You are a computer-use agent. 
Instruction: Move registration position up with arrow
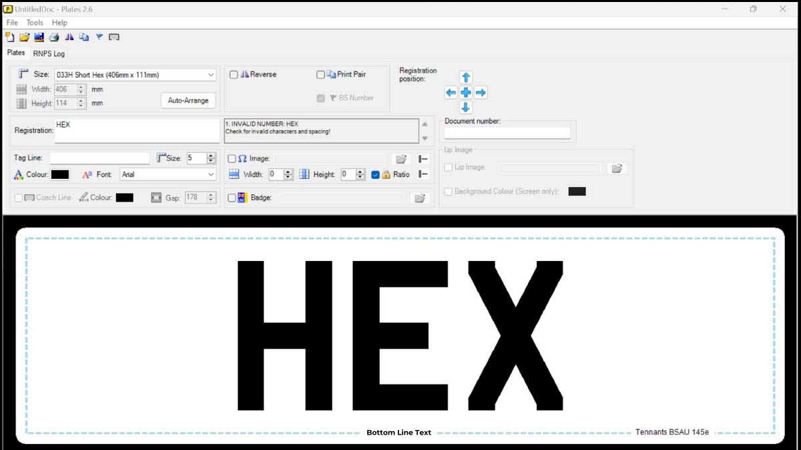466,77
